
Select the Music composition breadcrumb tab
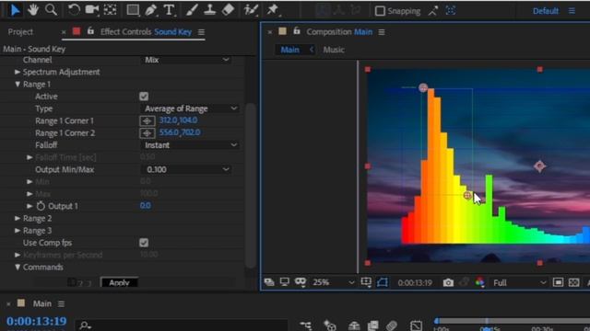pyautogui.click(x=334, y=50)
